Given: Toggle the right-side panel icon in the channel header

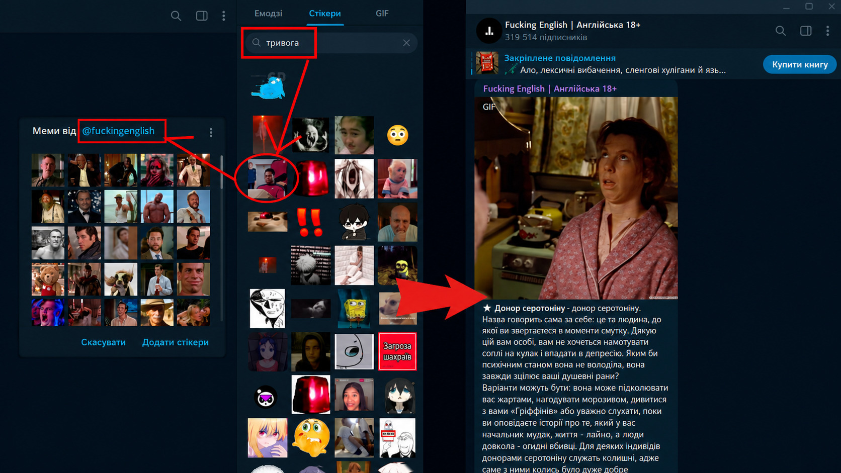Looking at the screenshot, I should tap(806, 31).
